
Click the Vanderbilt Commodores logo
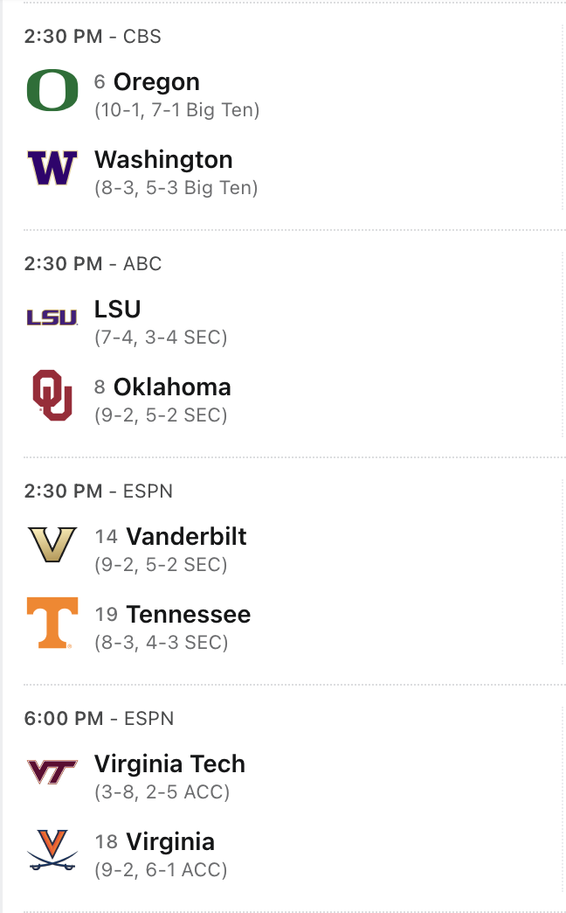point(52,545)
